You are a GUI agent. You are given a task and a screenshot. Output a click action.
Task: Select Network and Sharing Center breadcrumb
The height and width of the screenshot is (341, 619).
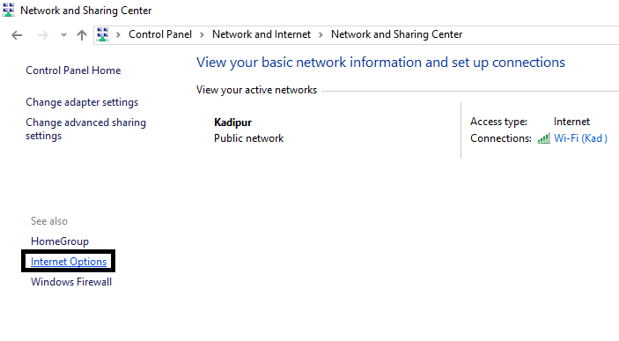[397, 34]
